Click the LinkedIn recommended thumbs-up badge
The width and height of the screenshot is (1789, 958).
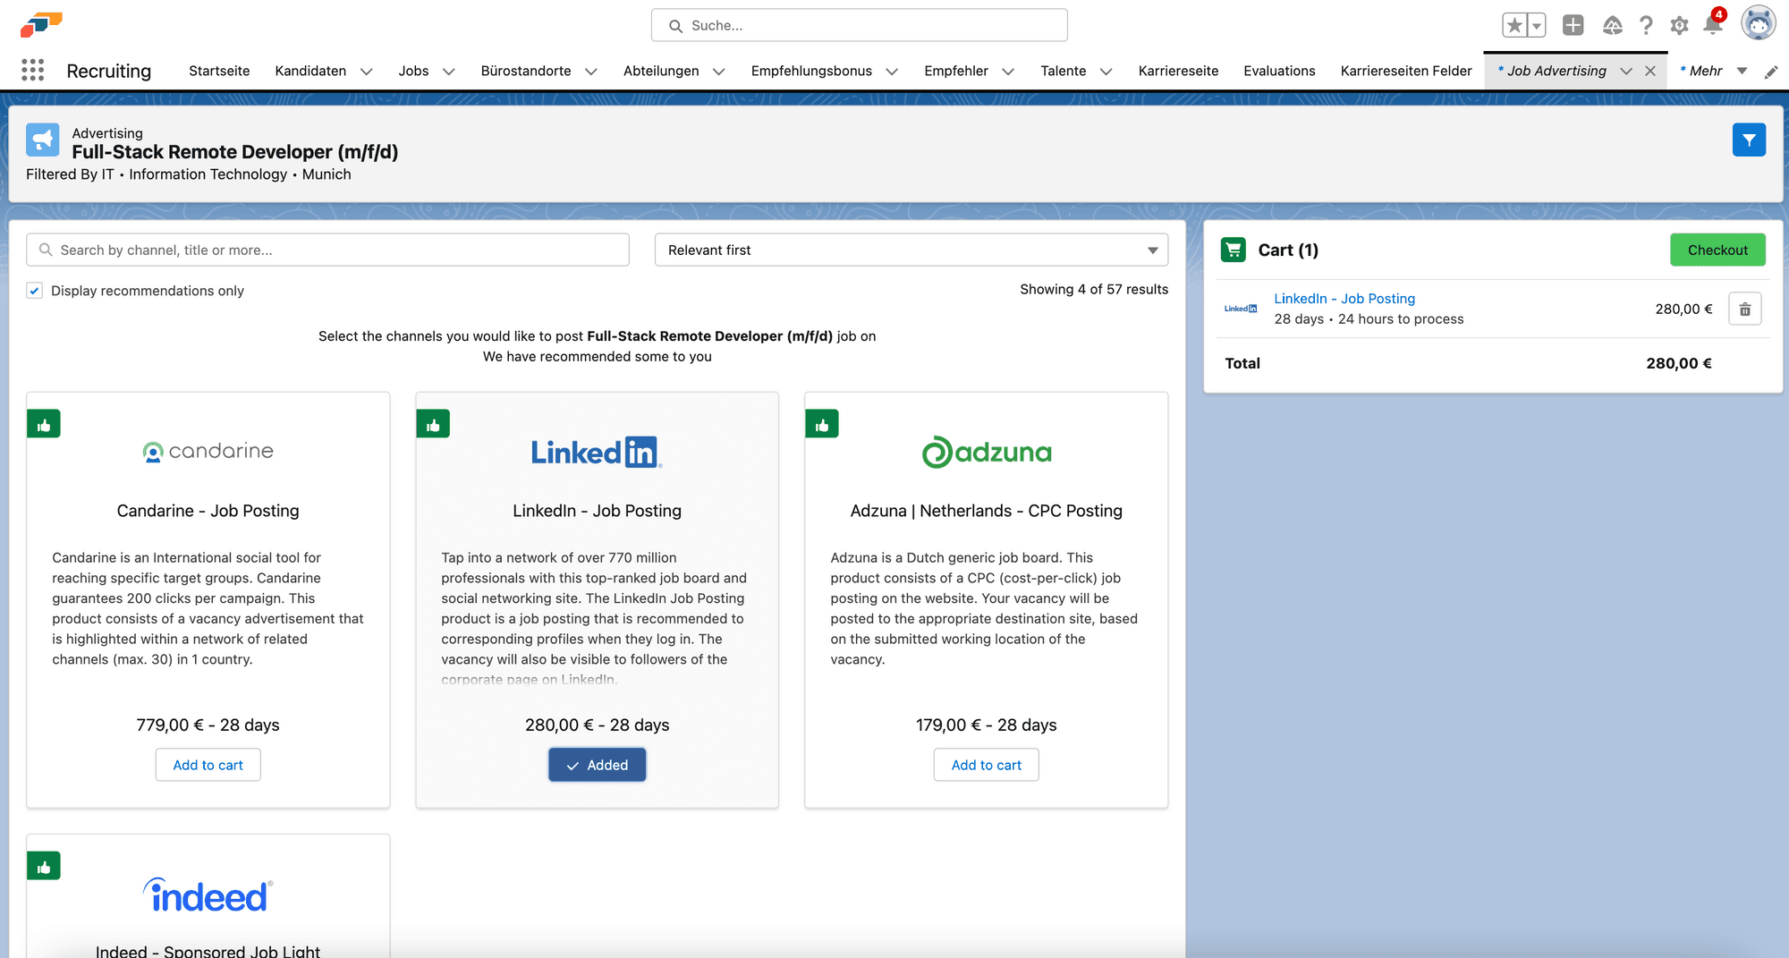tap(433, 424)
